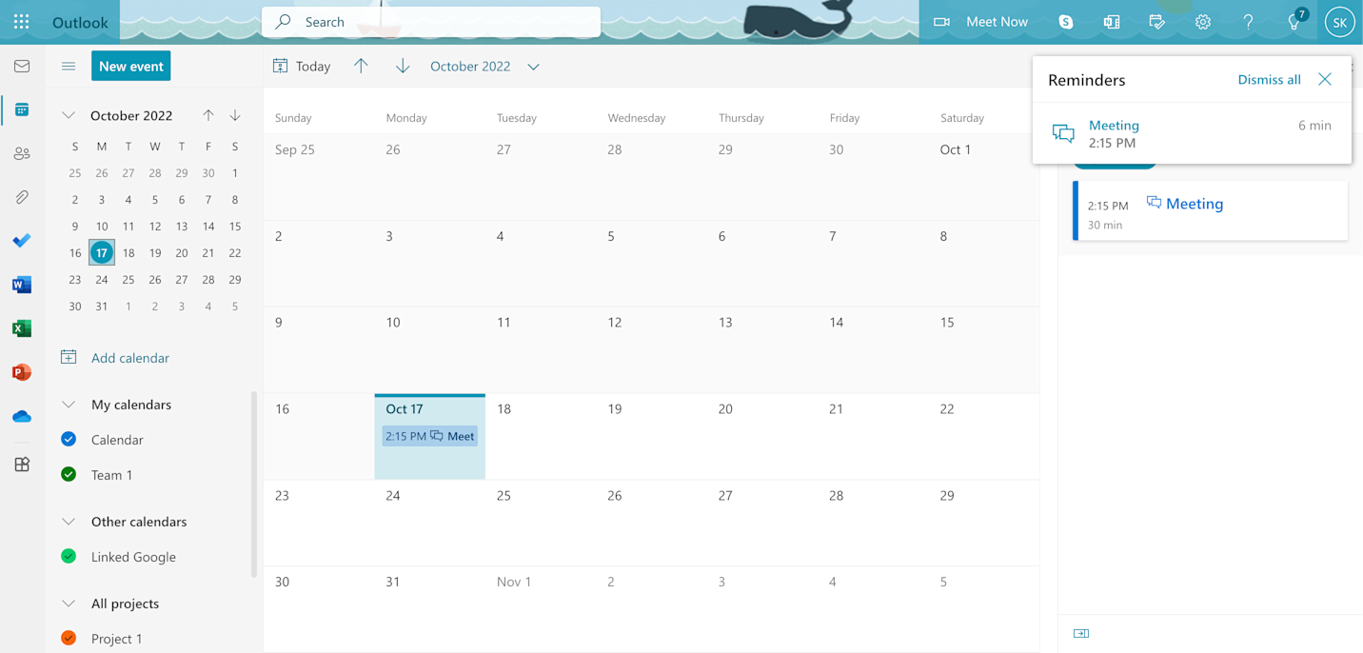The image size is (1363, 653).
Task: Open the 2:15 PM Meet event on Oct 17
Action: [x=430, y=436]
